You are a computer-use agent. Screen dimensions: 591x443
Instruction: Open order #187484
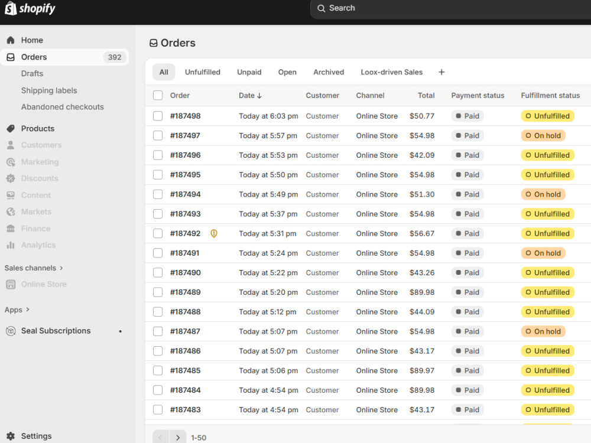click(x=185, y=390)
